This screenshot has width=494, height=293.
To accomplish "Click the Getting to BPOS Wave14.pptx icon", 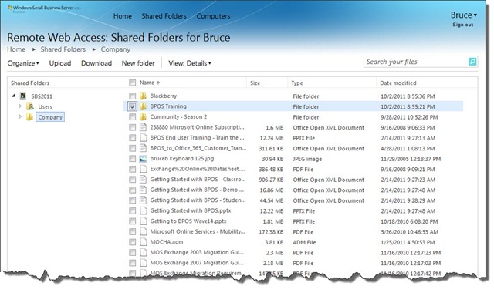I will coord(143,221).
